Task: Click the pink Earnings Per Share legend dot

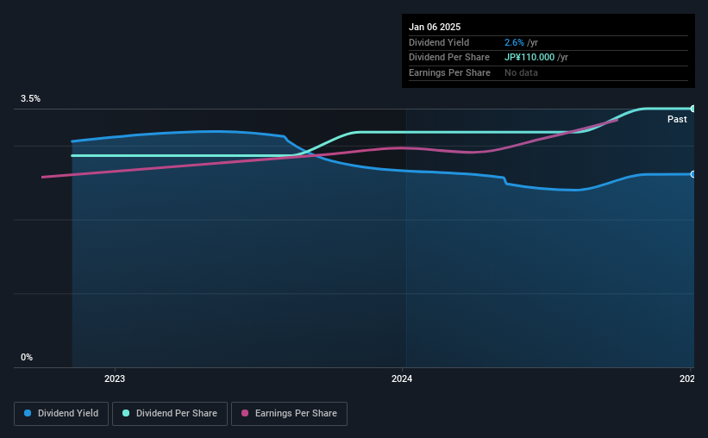Action: click(x=245, y=413)
